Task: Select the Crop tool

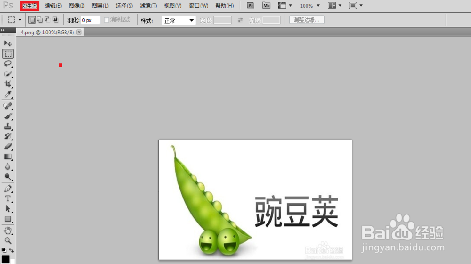Action: [8, 84]
